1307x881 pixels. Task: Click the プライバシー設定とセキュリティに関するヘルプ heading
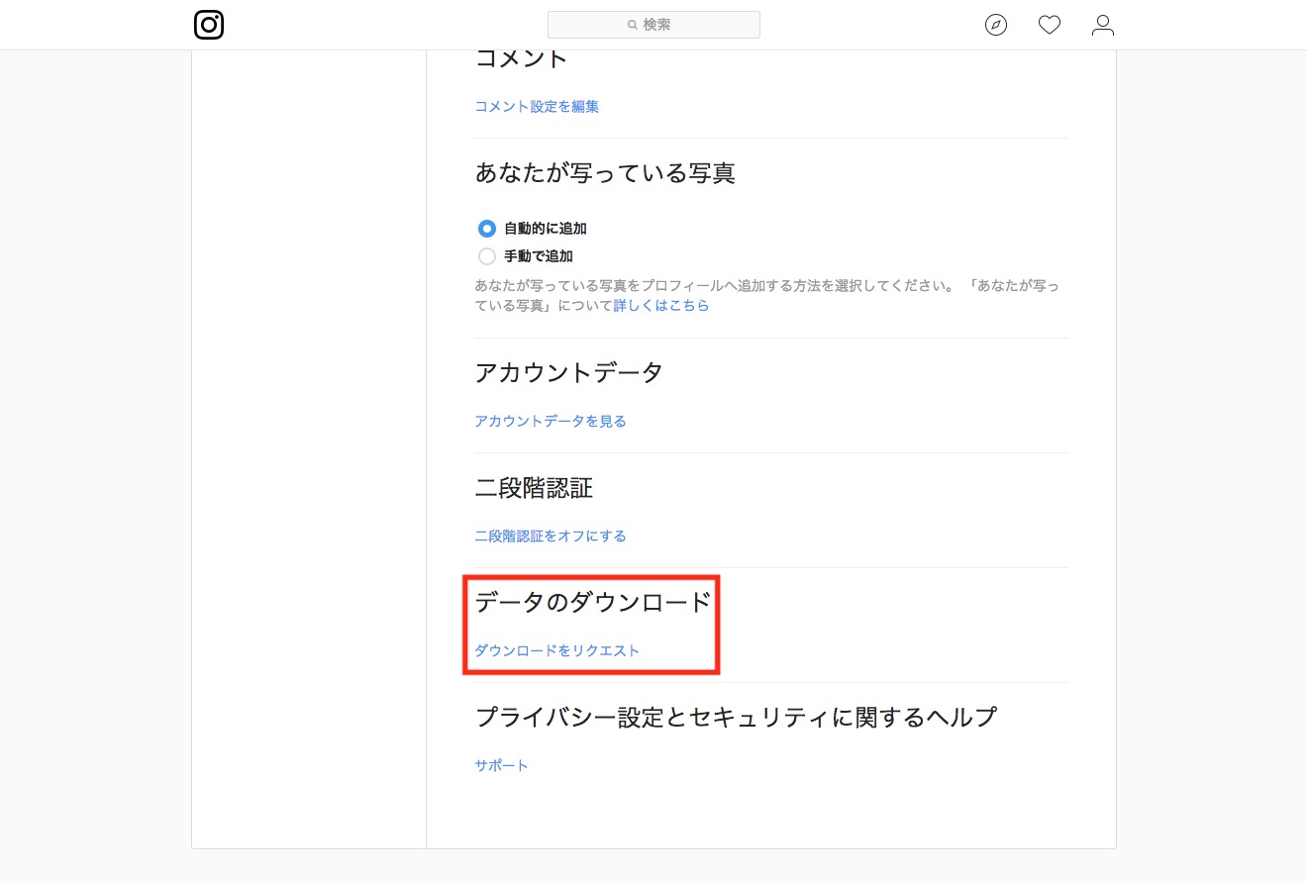coord(736,717)
